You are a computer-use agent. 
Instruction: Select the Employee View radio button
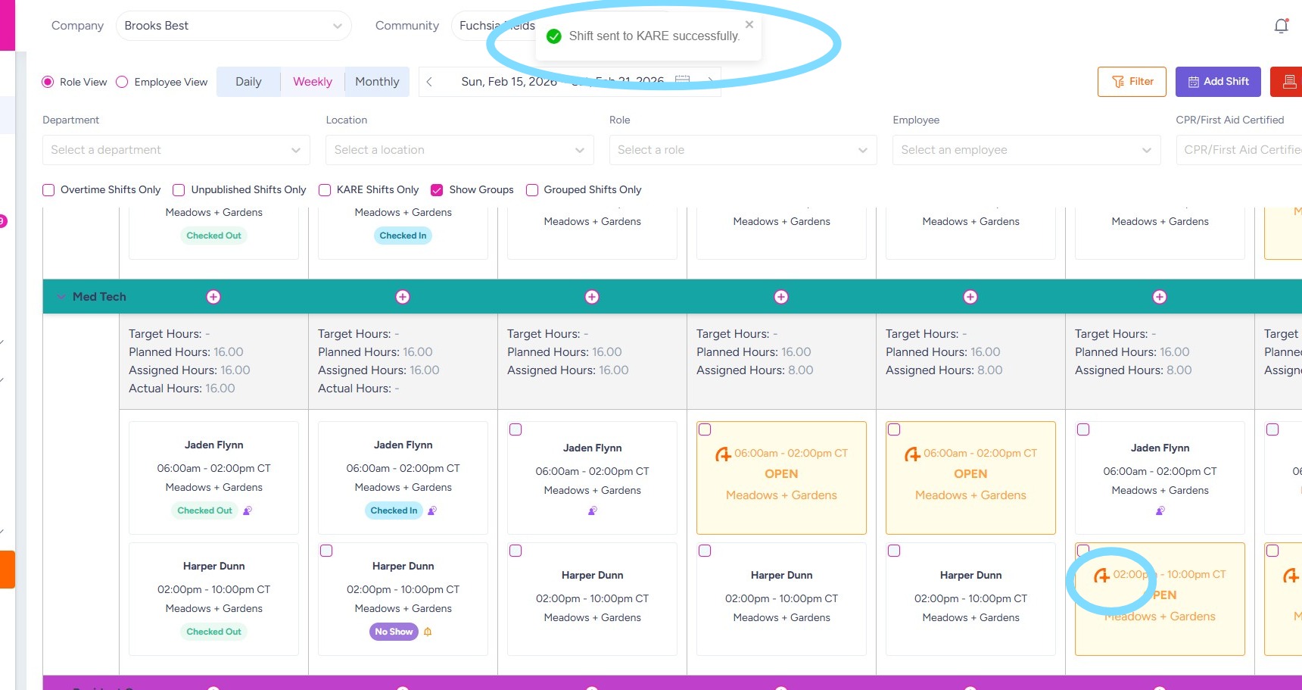point(122,82)
